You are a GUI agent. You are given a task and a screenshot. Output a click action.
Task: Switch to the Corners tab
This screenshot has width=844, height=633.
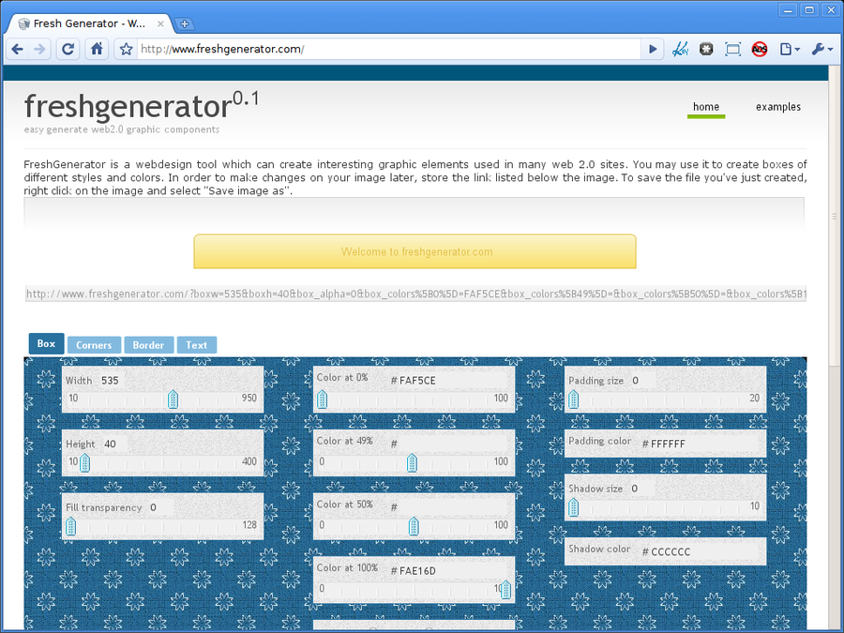tap(94, 345)
